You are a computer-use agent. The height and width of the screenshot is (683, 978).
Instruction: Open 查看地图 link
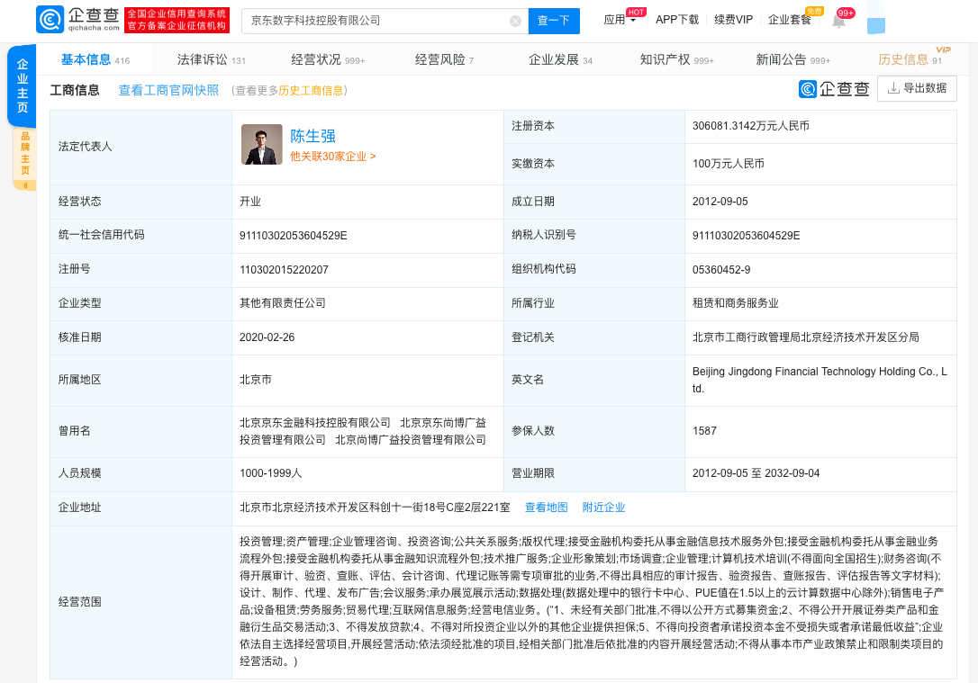547,508
